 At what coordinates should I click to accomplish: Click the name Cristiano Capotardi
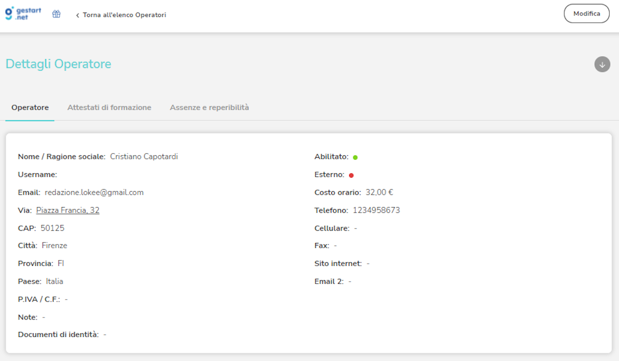click(x=144, y=156)
